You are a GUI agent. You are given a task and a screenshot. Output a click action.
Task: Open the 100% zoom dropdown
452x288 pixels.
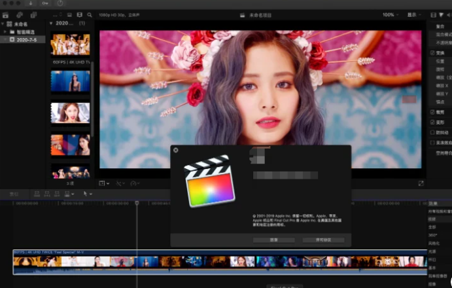391,14
